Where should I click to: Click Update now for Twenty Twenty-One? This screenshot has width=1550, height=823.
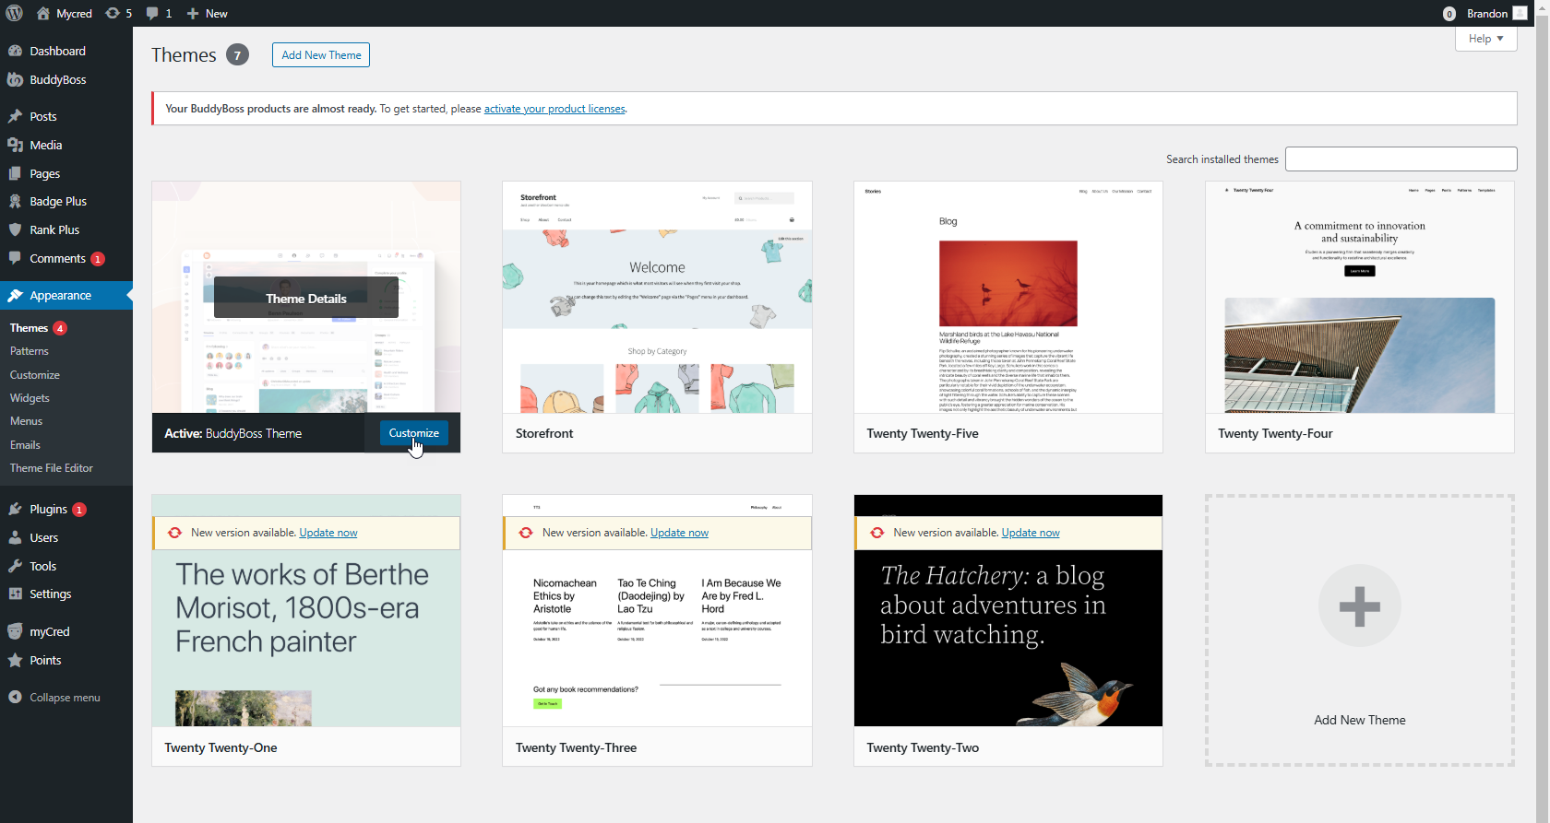(328, 533)
